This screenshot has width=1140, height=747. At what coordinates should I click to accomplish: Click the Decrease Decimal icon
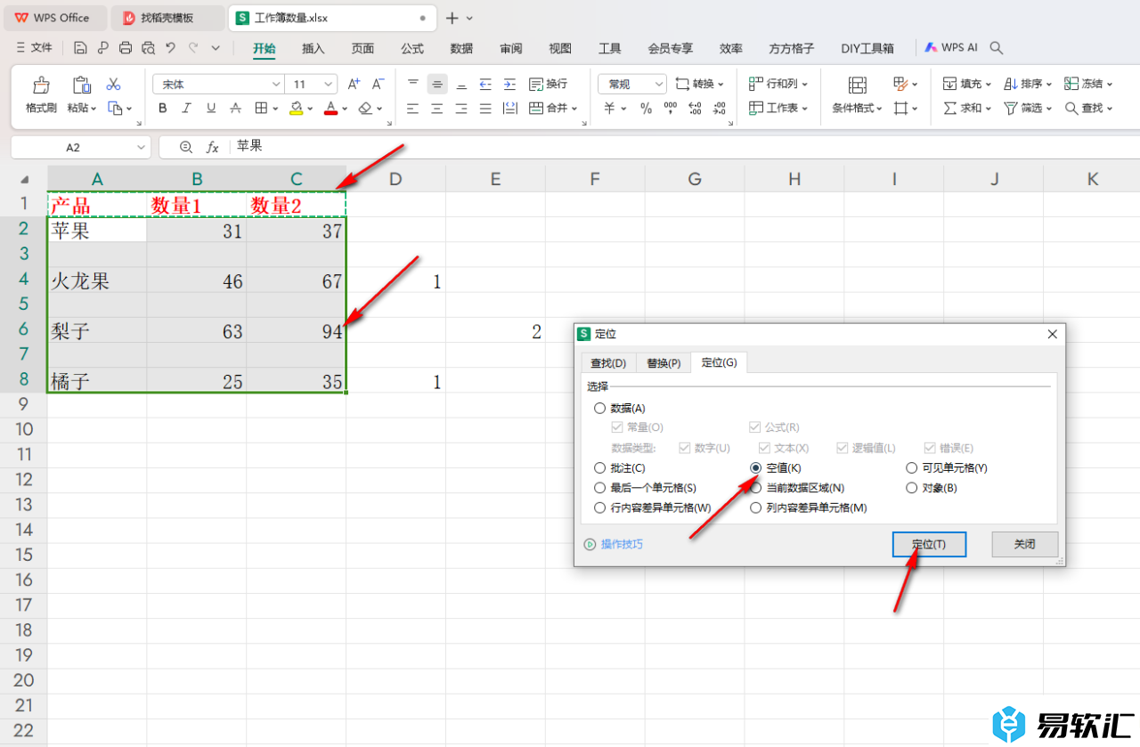[x=719, y=109]
